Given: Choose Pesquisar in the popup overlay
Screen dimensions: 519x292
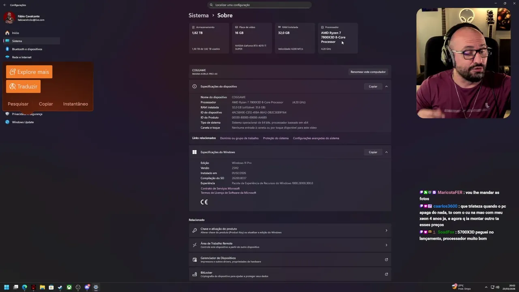Looking at the screenshot, I should click(x=18, y=104).
